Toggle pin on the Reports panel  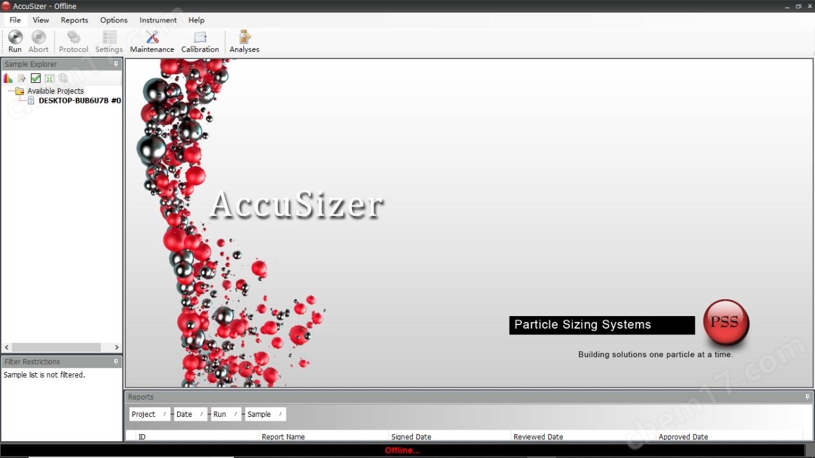point(807,397)
